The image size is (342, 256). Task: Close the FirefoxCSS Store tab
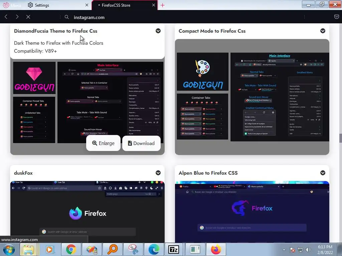(154, 5)
